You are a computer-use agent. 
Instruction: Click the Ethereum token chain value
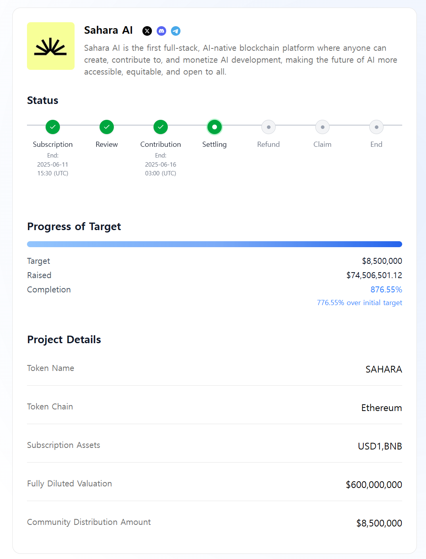382,408
